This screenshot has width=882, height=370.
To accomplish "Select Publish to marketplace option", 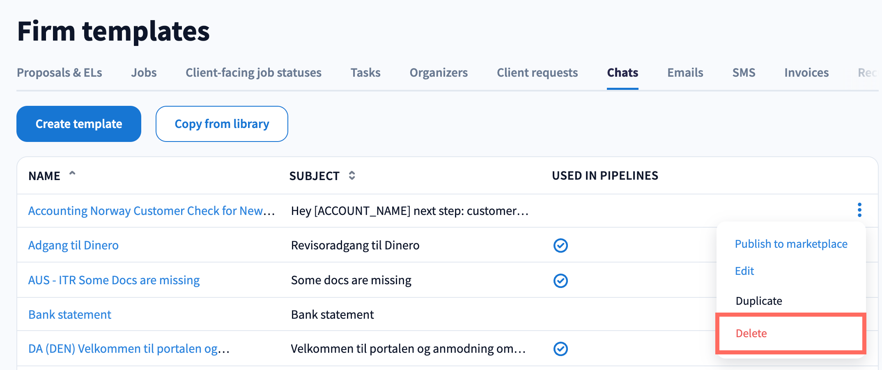I will [x=791, y=244].
